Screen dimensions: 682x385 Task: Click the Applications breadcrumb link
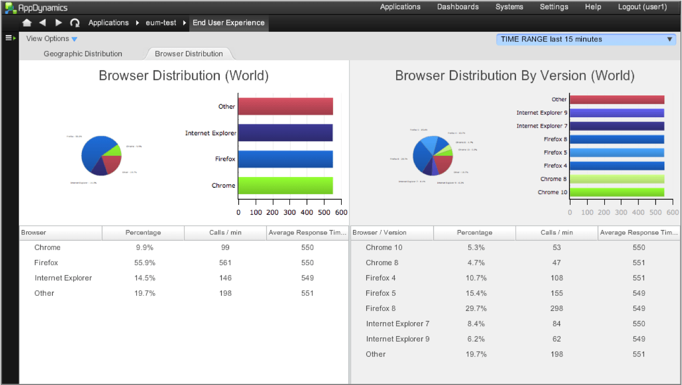click(x=108, y=23)
